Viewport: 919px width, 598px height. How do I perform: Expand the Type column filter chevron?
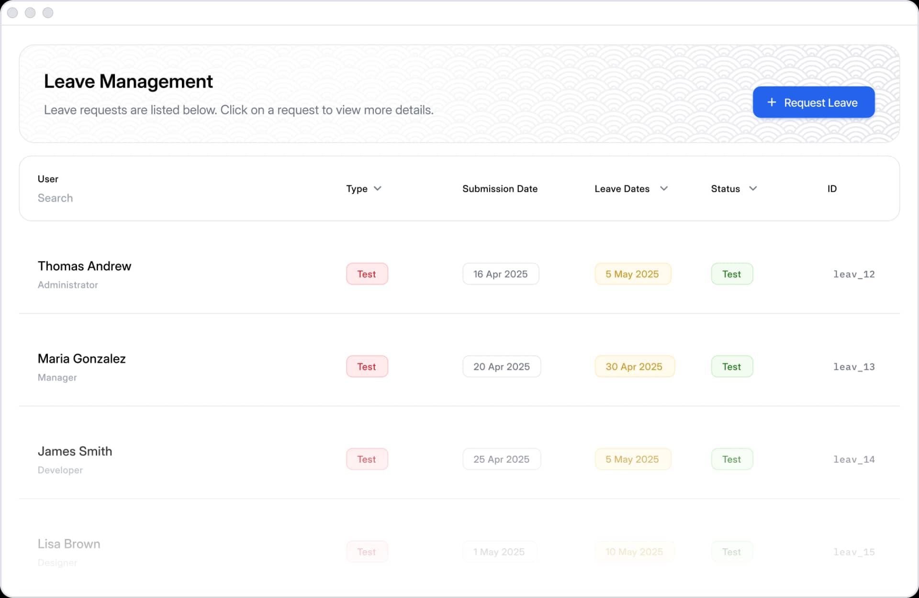[378, 188]
